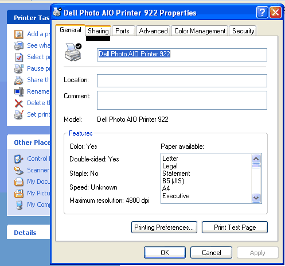Click the Print Test Page button

[235, 228]
